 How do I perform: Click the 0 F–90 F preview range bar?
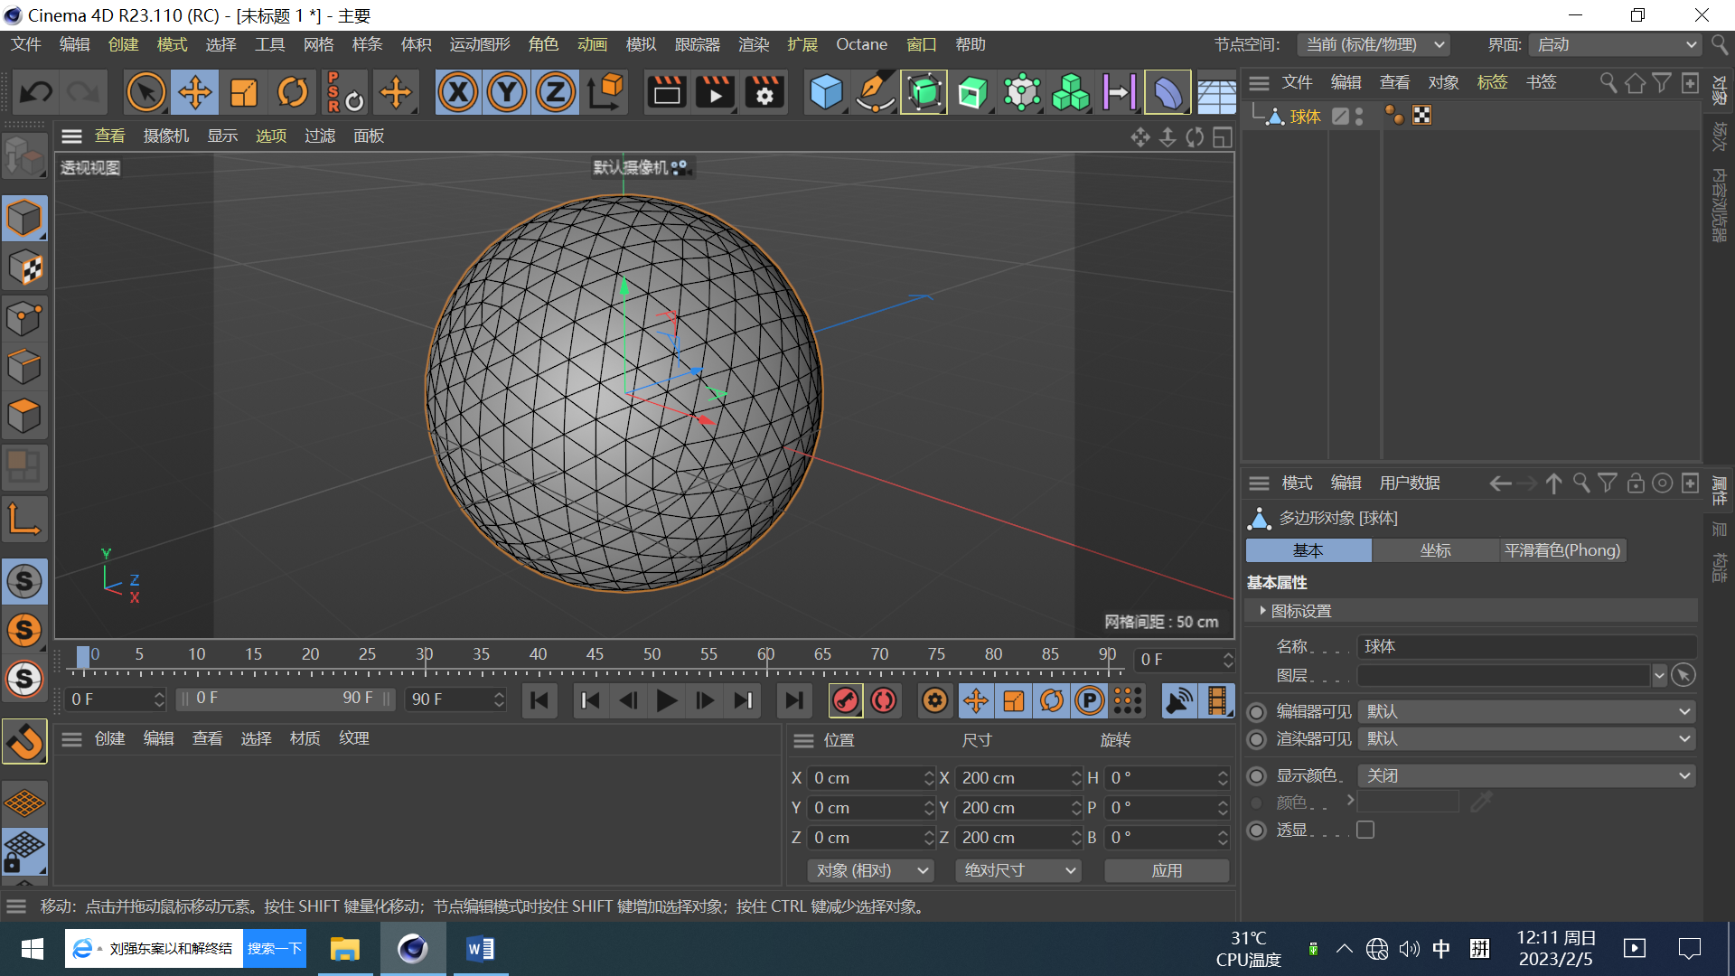coord(286,699)
